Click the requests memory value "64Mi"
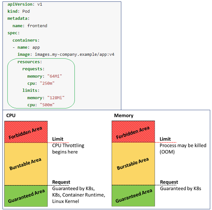The width and height of the screenshot is (212, 210). 54,76
